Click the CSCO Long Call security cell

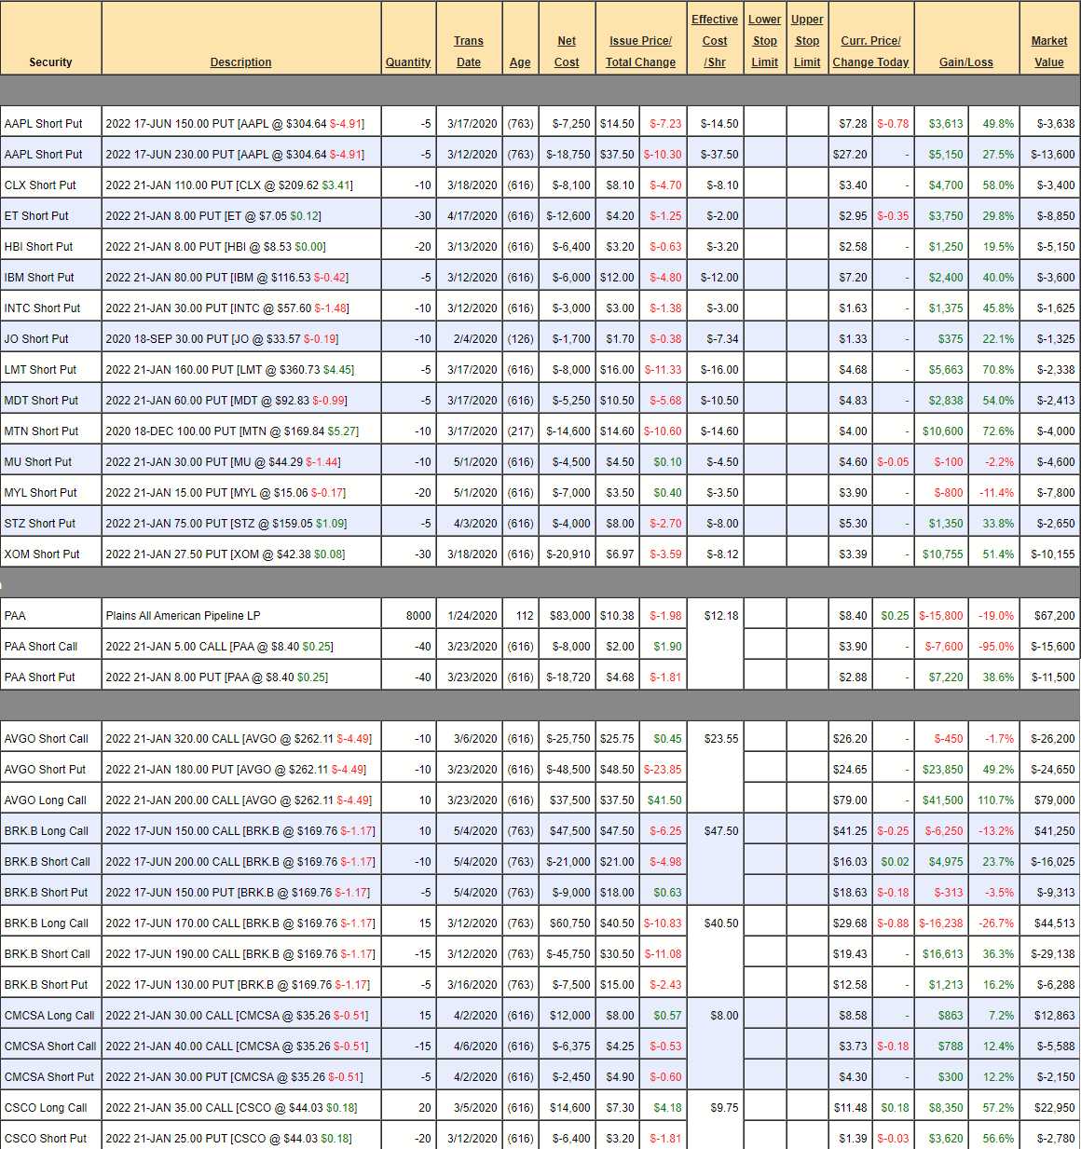pos(46,1108)
